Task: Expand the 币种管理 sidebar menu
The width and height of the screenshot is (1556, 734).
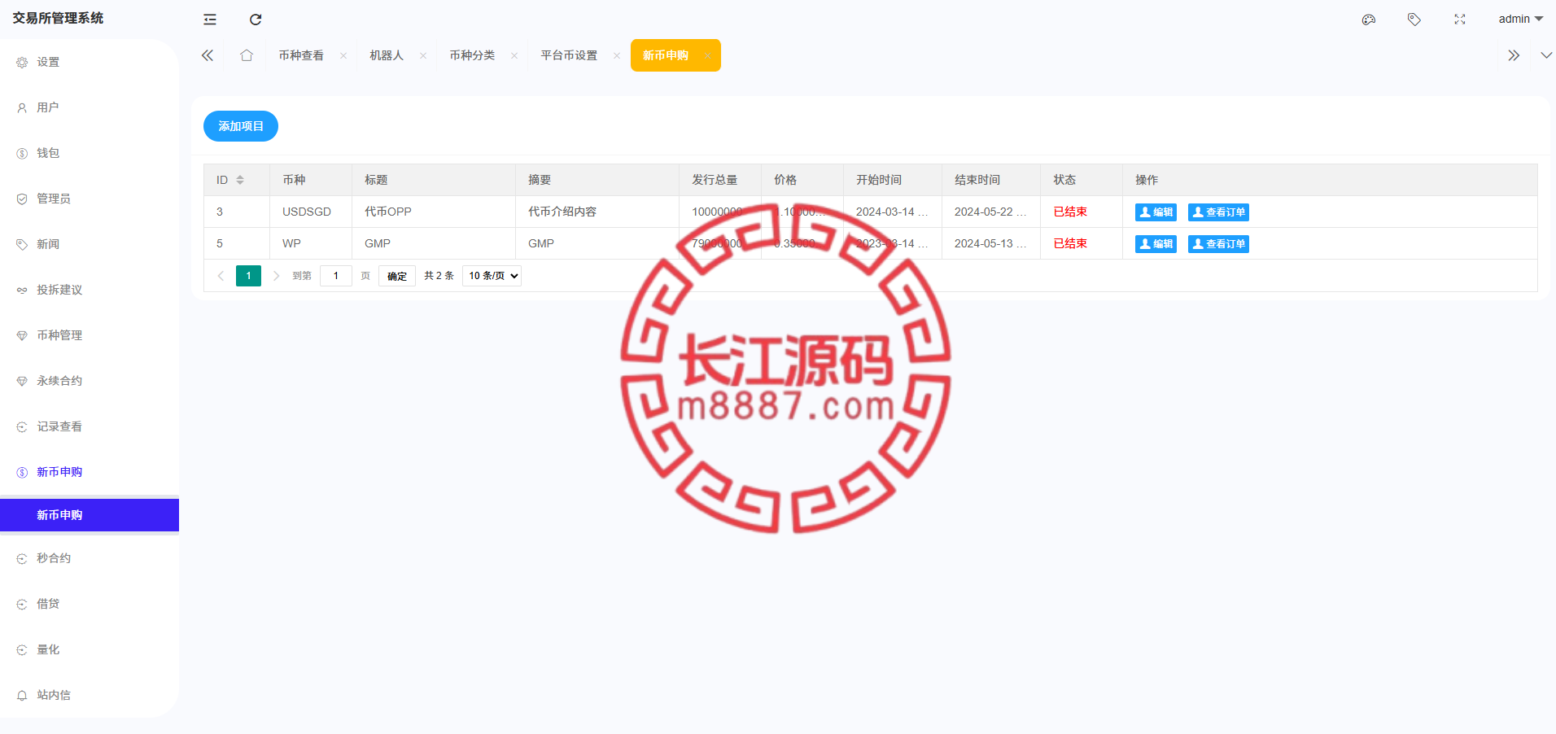Action: click(90, 335)
